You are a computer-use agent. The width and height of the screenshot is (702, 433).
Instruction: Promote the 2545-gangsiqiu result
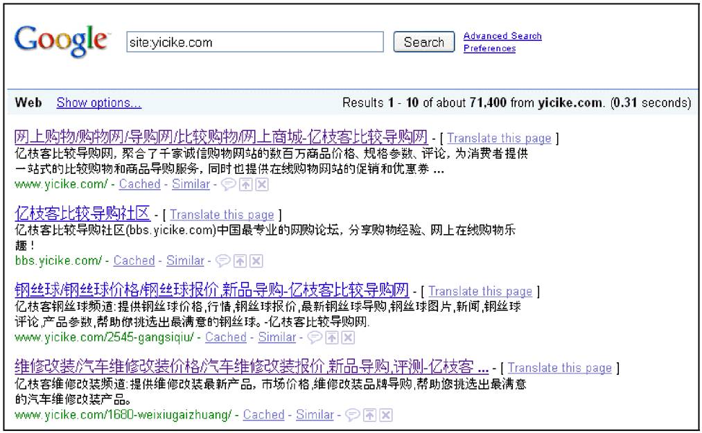pyautogui.click(x=332, y=337)
